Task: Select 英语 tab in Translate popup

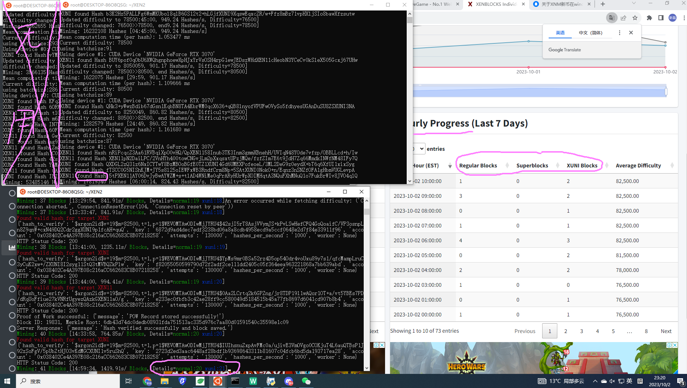Action: point(560,33)
